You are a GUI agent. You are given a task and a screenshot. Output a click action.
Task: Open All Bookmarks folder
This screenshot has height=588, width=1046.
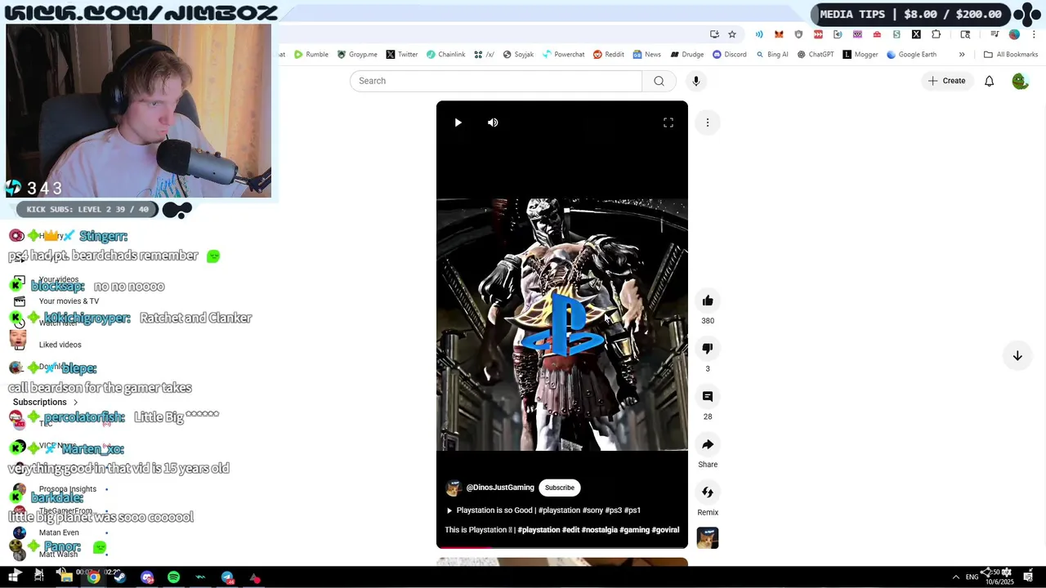point(1011,55)
